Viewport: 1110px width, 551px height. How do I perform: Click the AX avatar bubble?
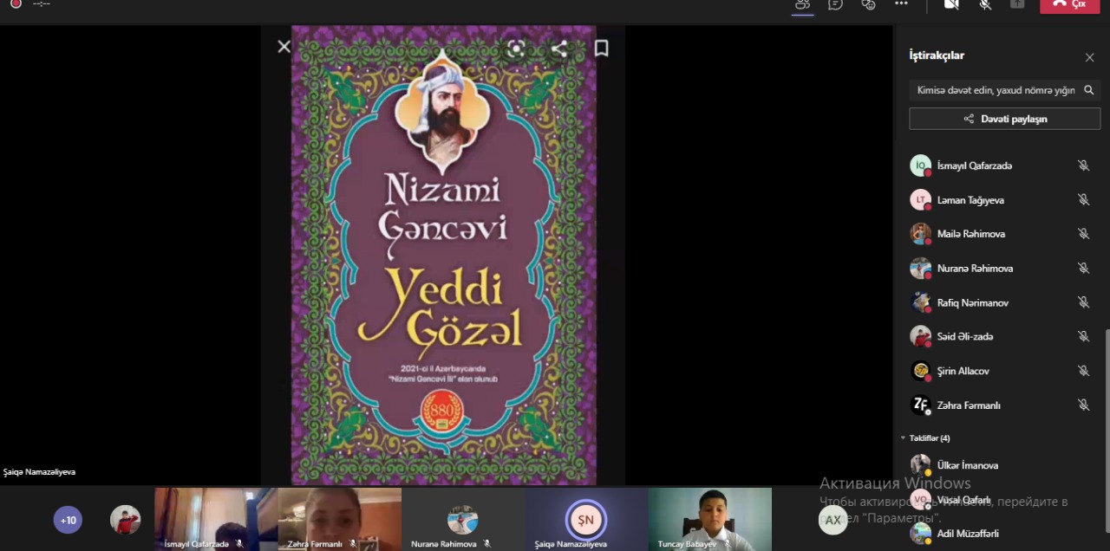click(x=832, y=520)
